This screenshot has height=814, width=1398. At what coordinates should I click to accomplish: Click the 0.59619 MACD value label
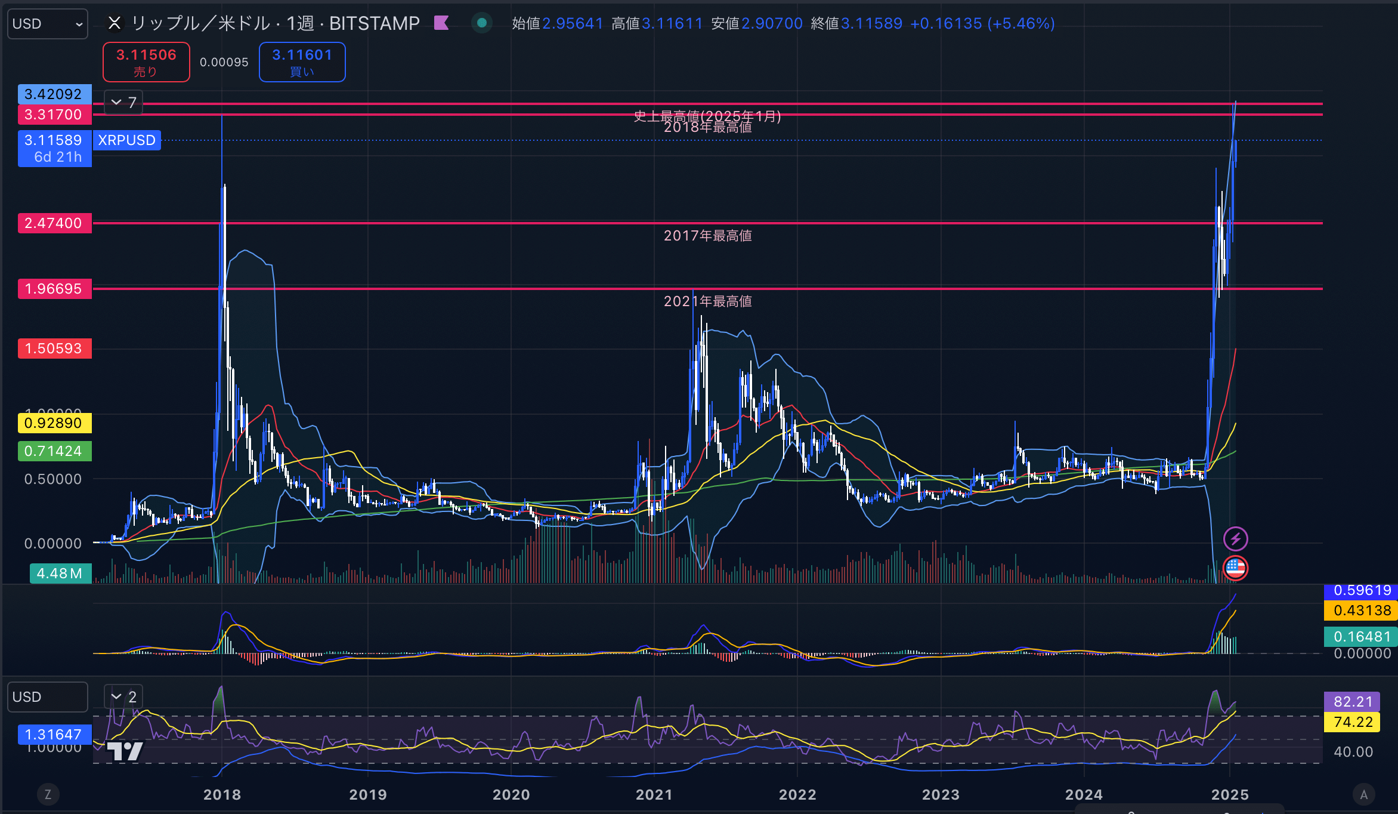(x=1360, y=590)
